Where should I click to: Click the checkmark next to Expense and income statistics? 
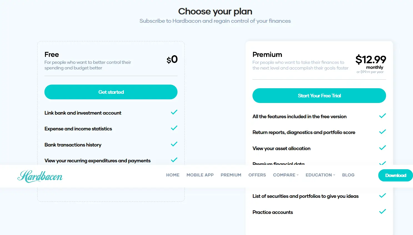click(174, 128)
